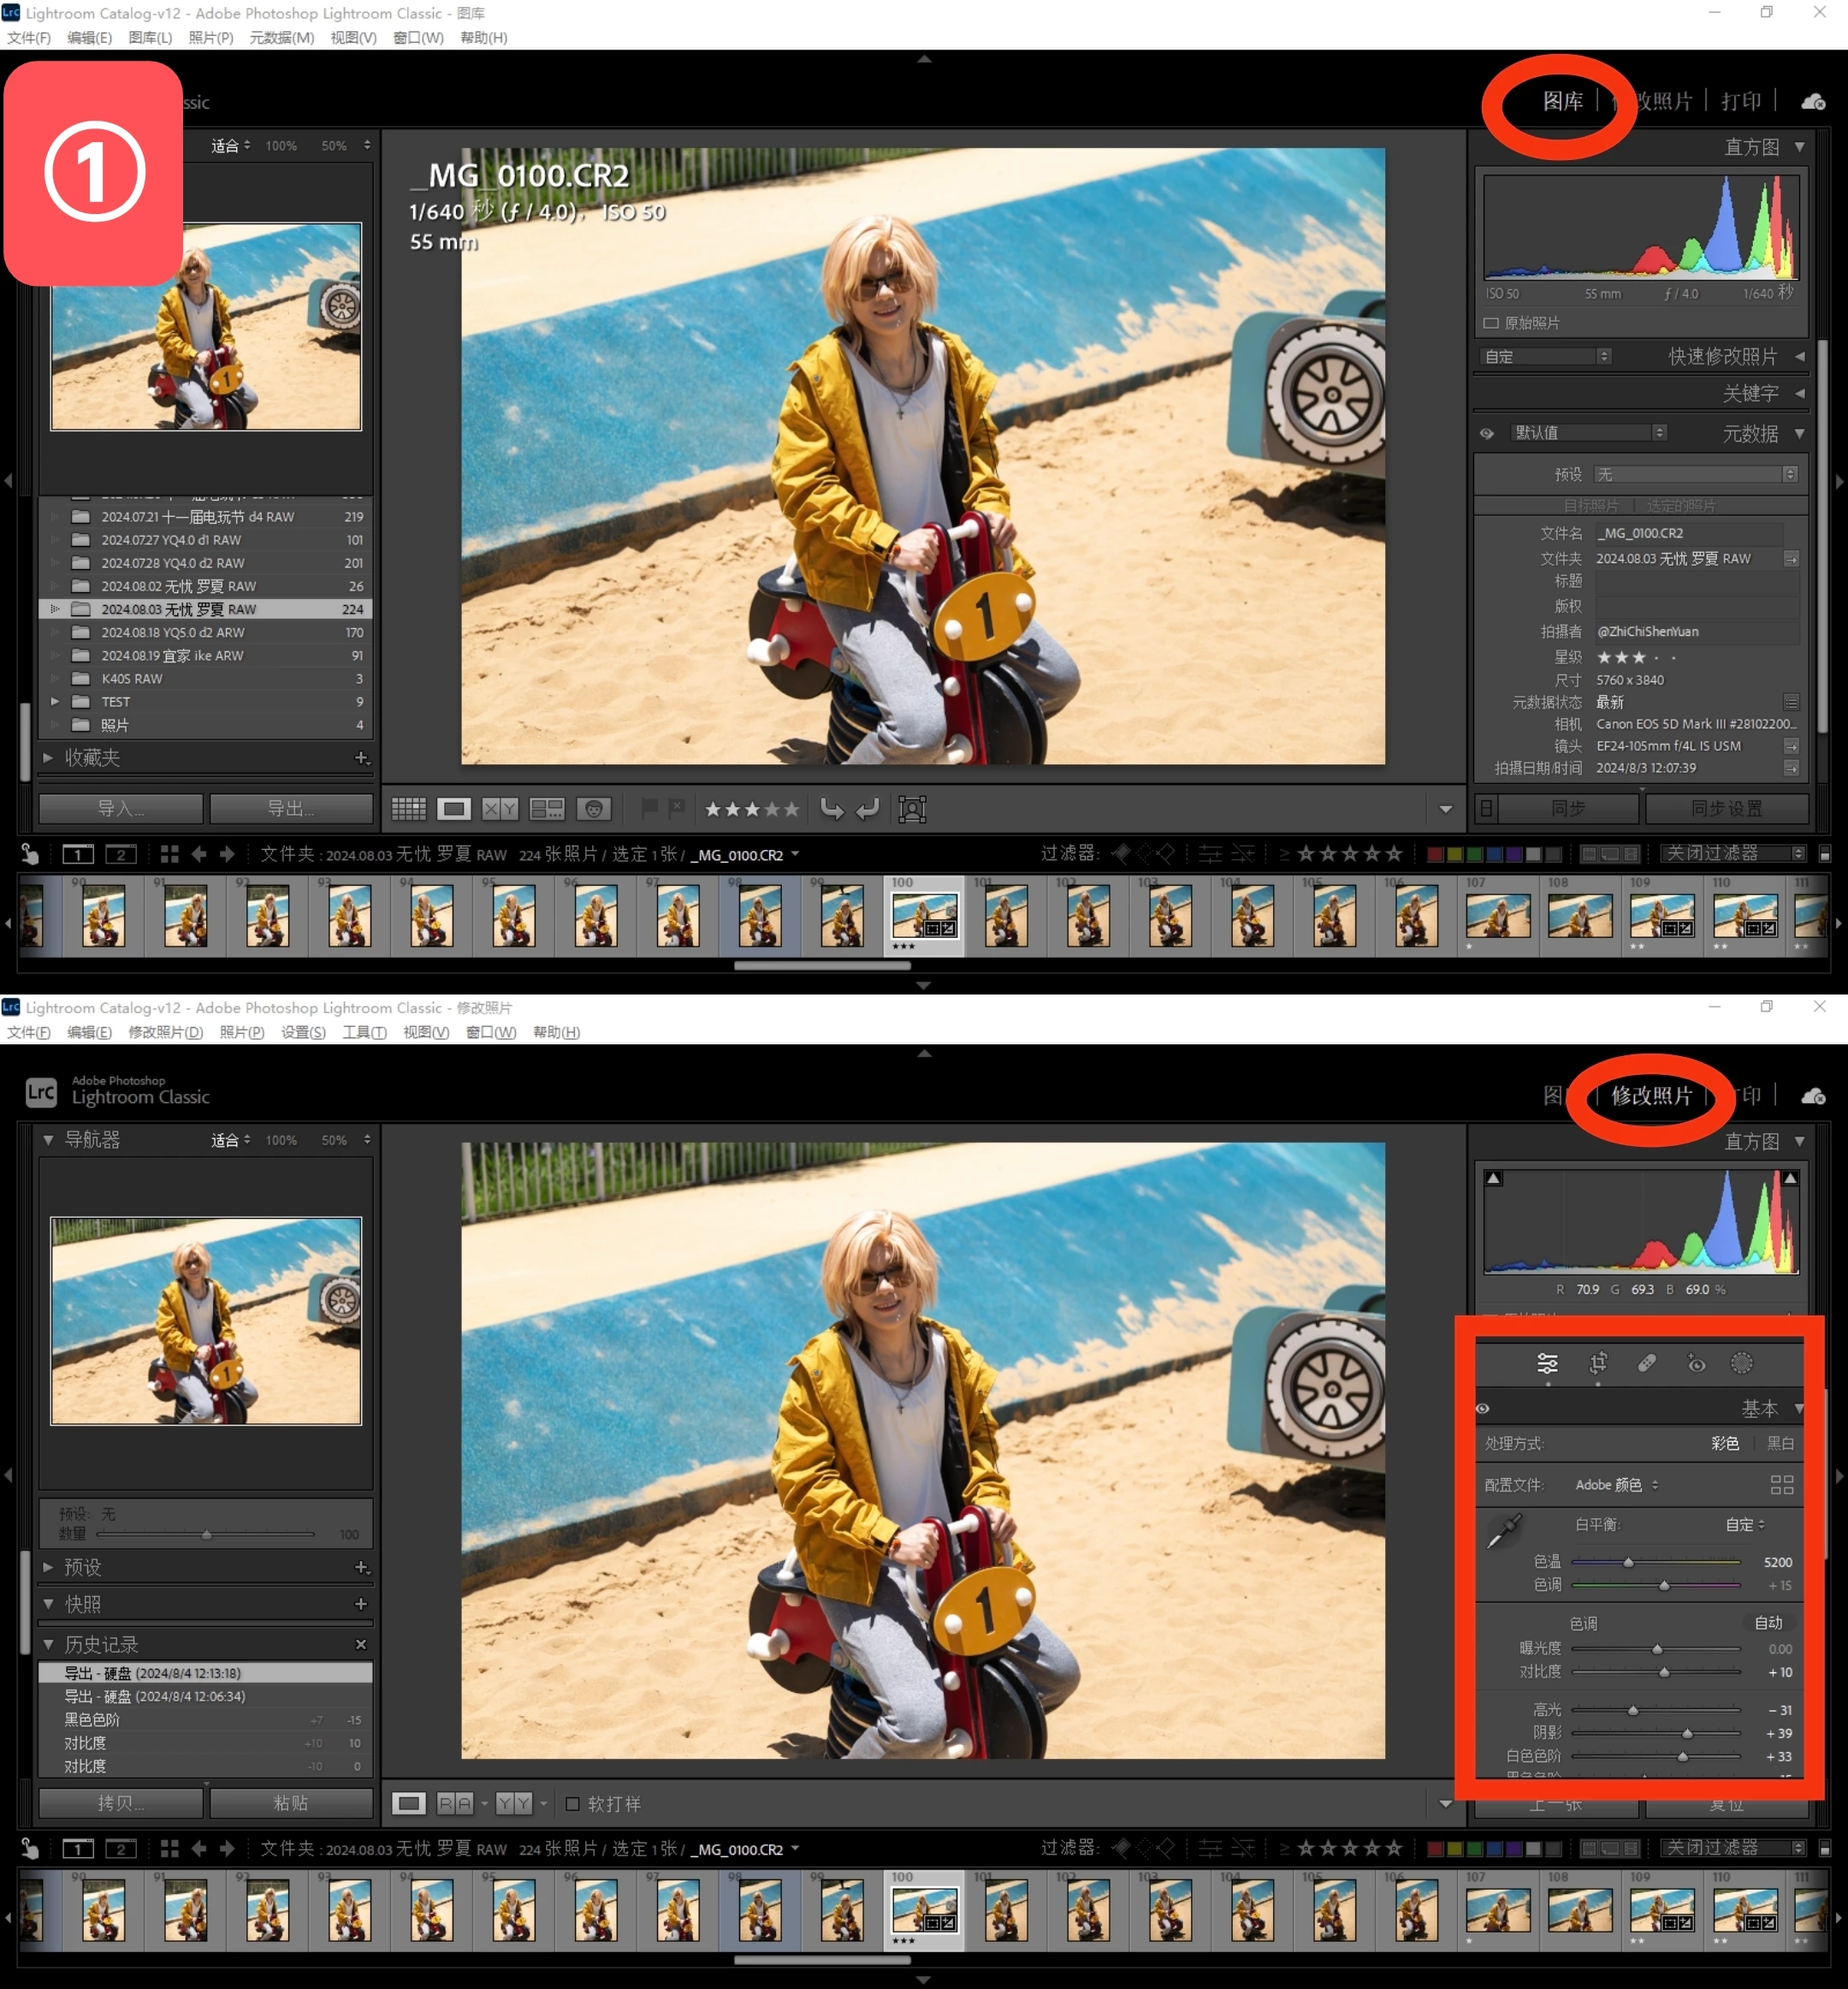Open the profile browser grid icon
The height and width of the screenshot is (1989, 1848).
(1781, 1485)
